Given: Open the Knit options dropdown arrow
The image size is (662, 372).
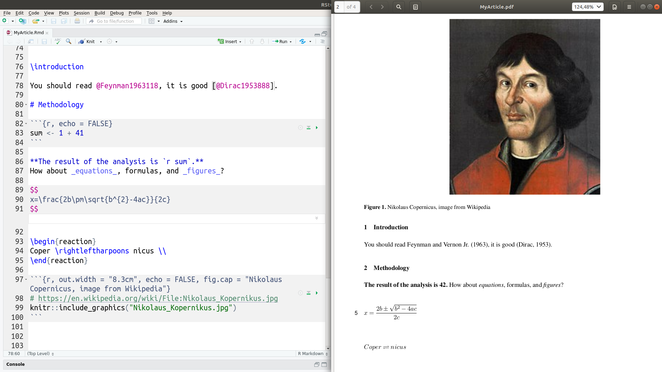Looking at the screenshot, I should coord(101,42).
